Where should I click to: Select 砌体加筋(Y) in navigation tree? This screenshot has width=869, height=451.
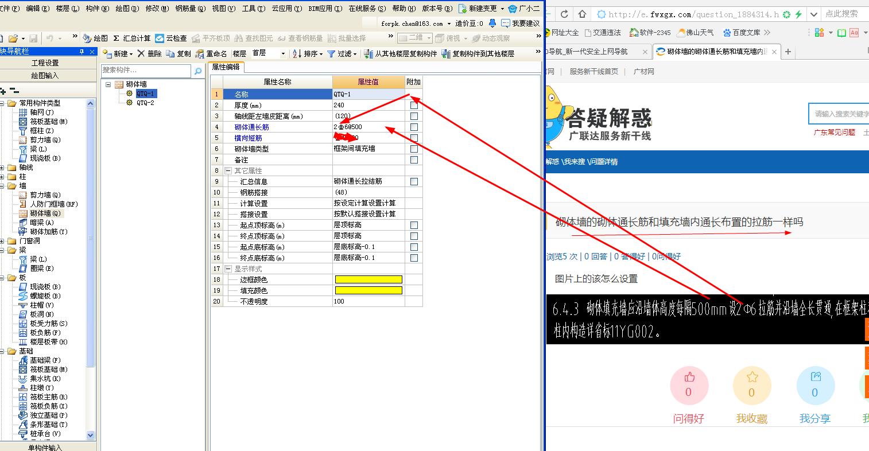coord(49,232)
